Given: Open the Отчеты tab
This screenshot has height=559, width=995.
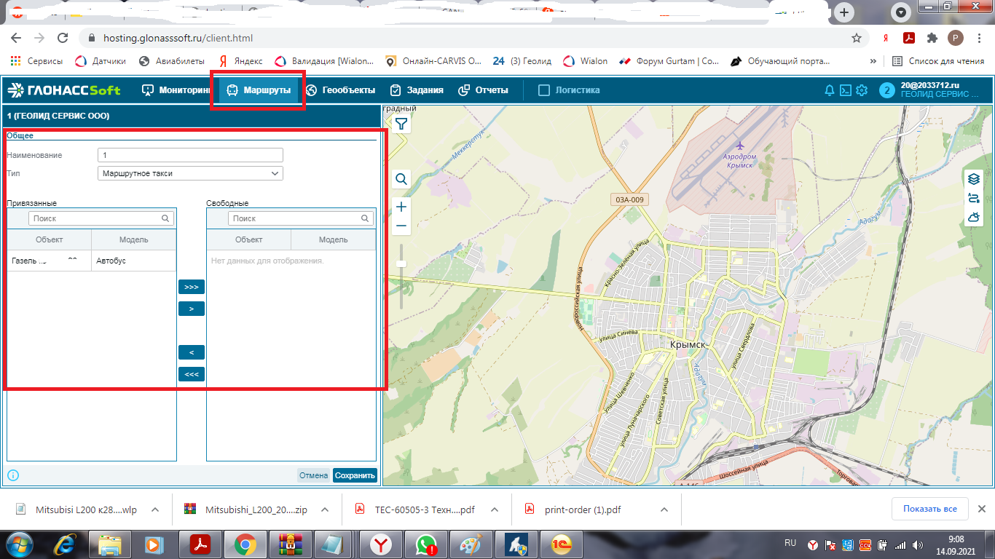Looking at the screenshot, I should pyautogui.click(x=483, y=90).
